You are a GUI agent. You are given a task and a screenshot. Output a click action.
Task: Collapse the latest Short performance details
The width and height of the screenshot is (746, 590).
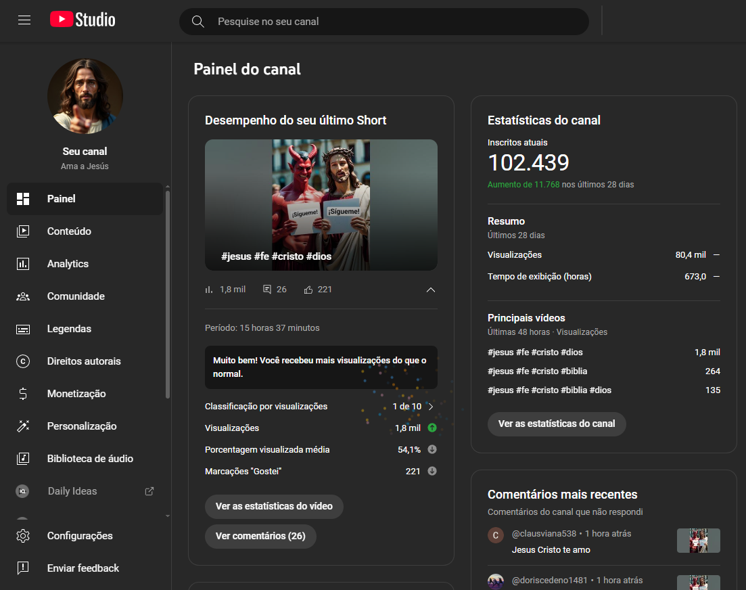coord(431,290)
